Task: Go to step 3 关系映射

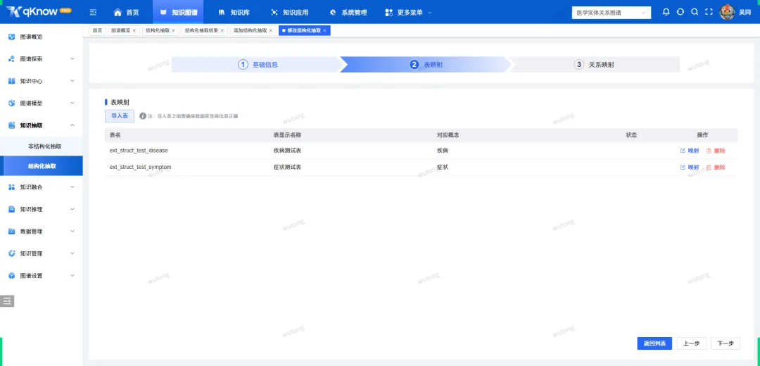Action: coord(594,65)
